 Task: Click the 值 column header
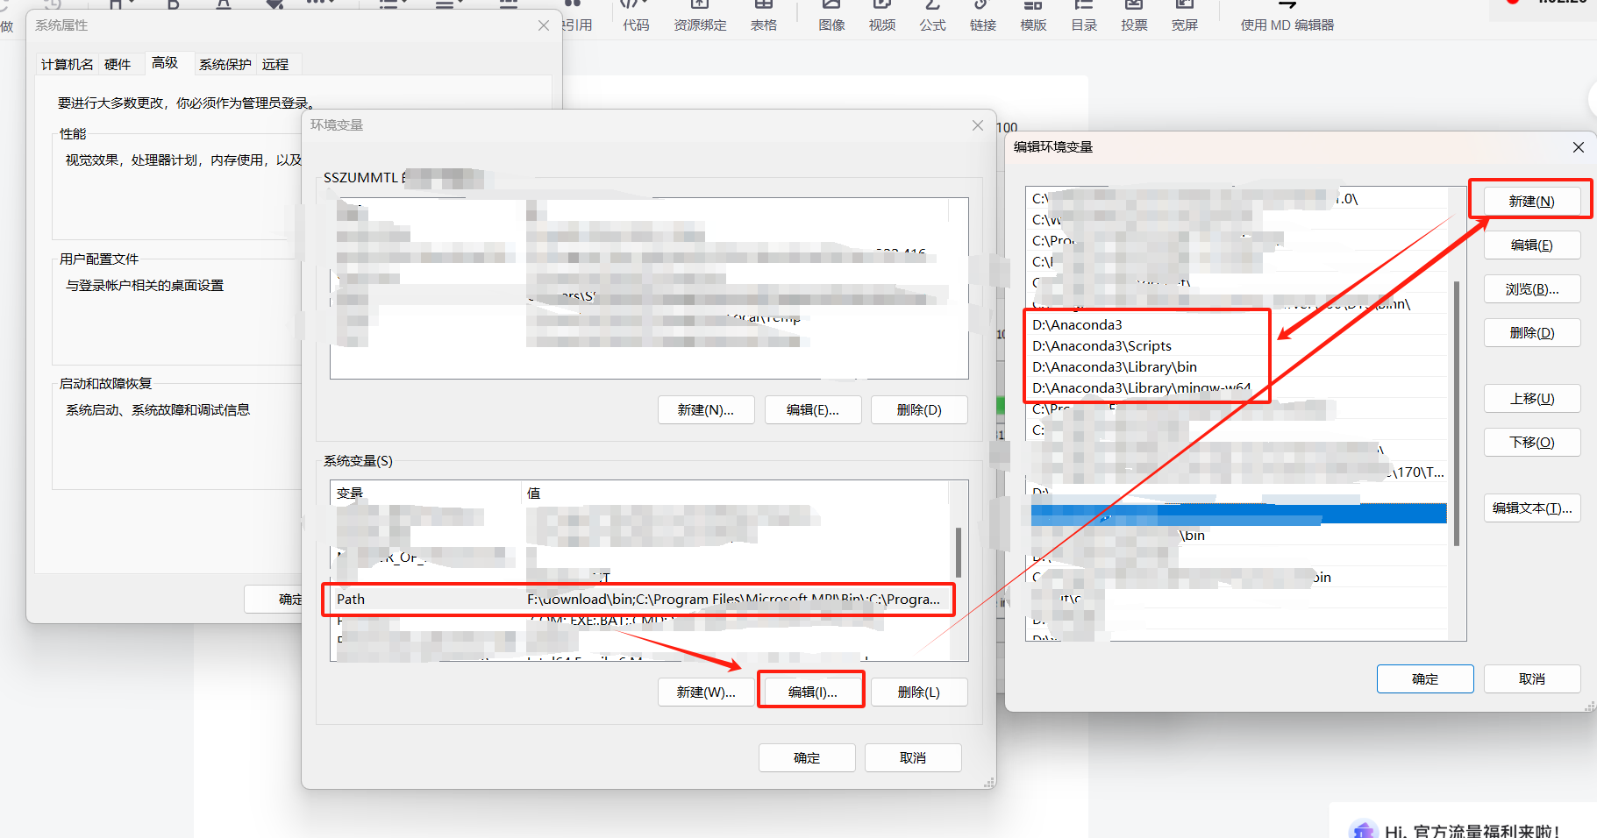pos(735,493)
